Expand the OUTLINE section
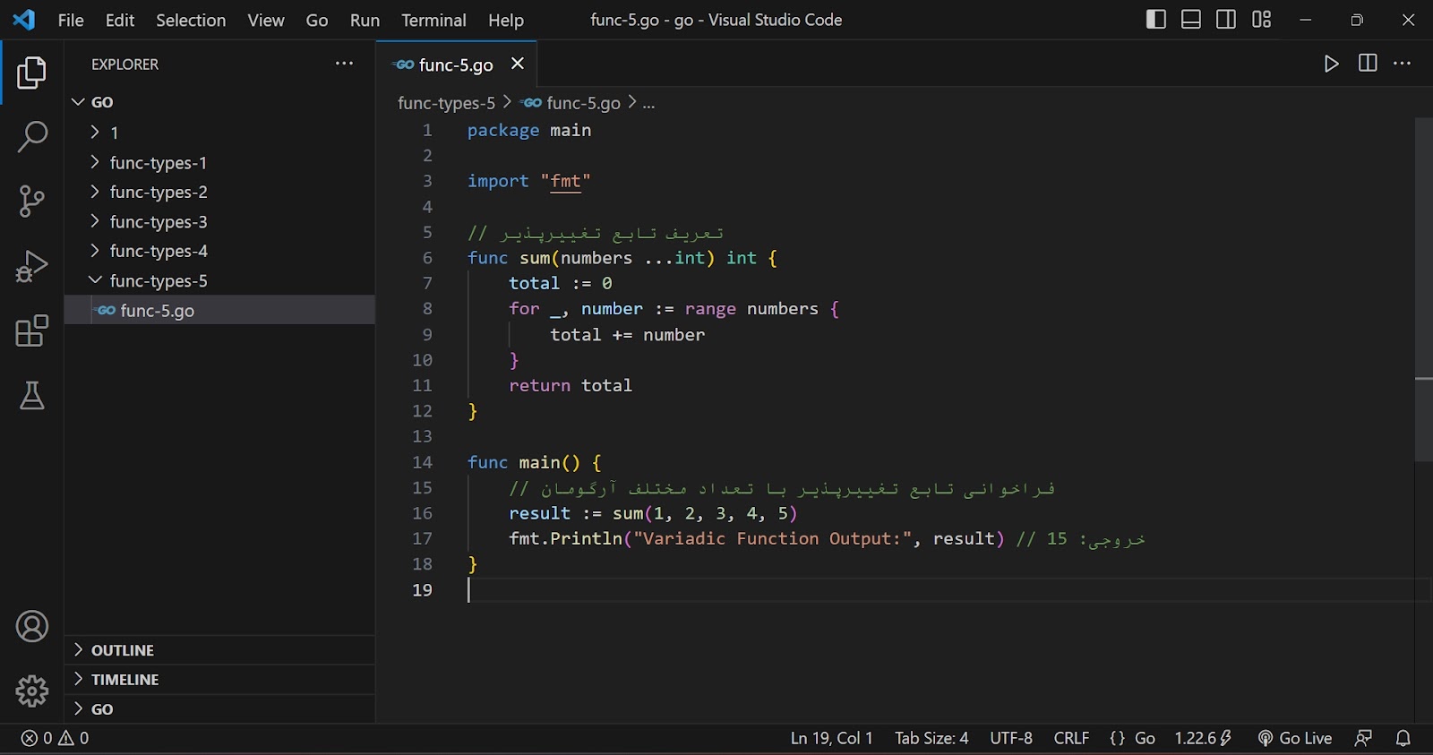 [219, 650]
